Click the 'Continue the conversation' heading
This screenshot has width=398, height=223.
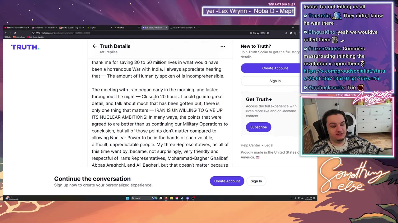click(92, 179)
